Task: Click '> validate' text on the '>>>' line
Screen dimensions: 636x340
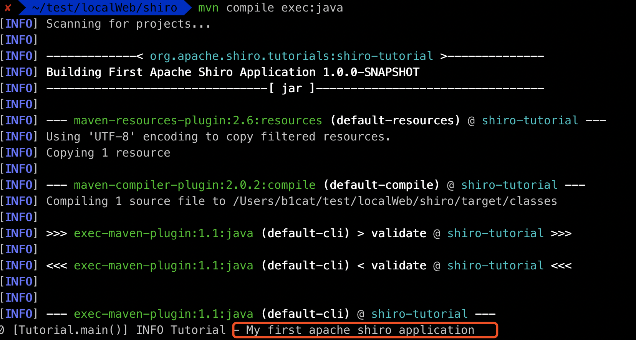Action: click(x=392, y=233)
